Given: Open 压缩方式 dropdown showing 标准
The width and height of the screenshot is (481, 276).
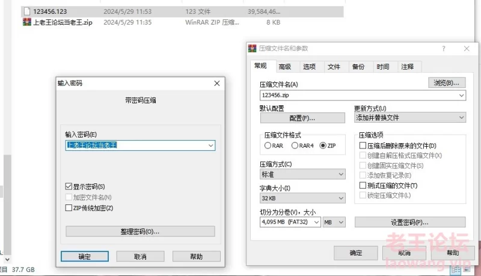Looking at the screenshot, I should pyautogui.click(x=302, y=174).
